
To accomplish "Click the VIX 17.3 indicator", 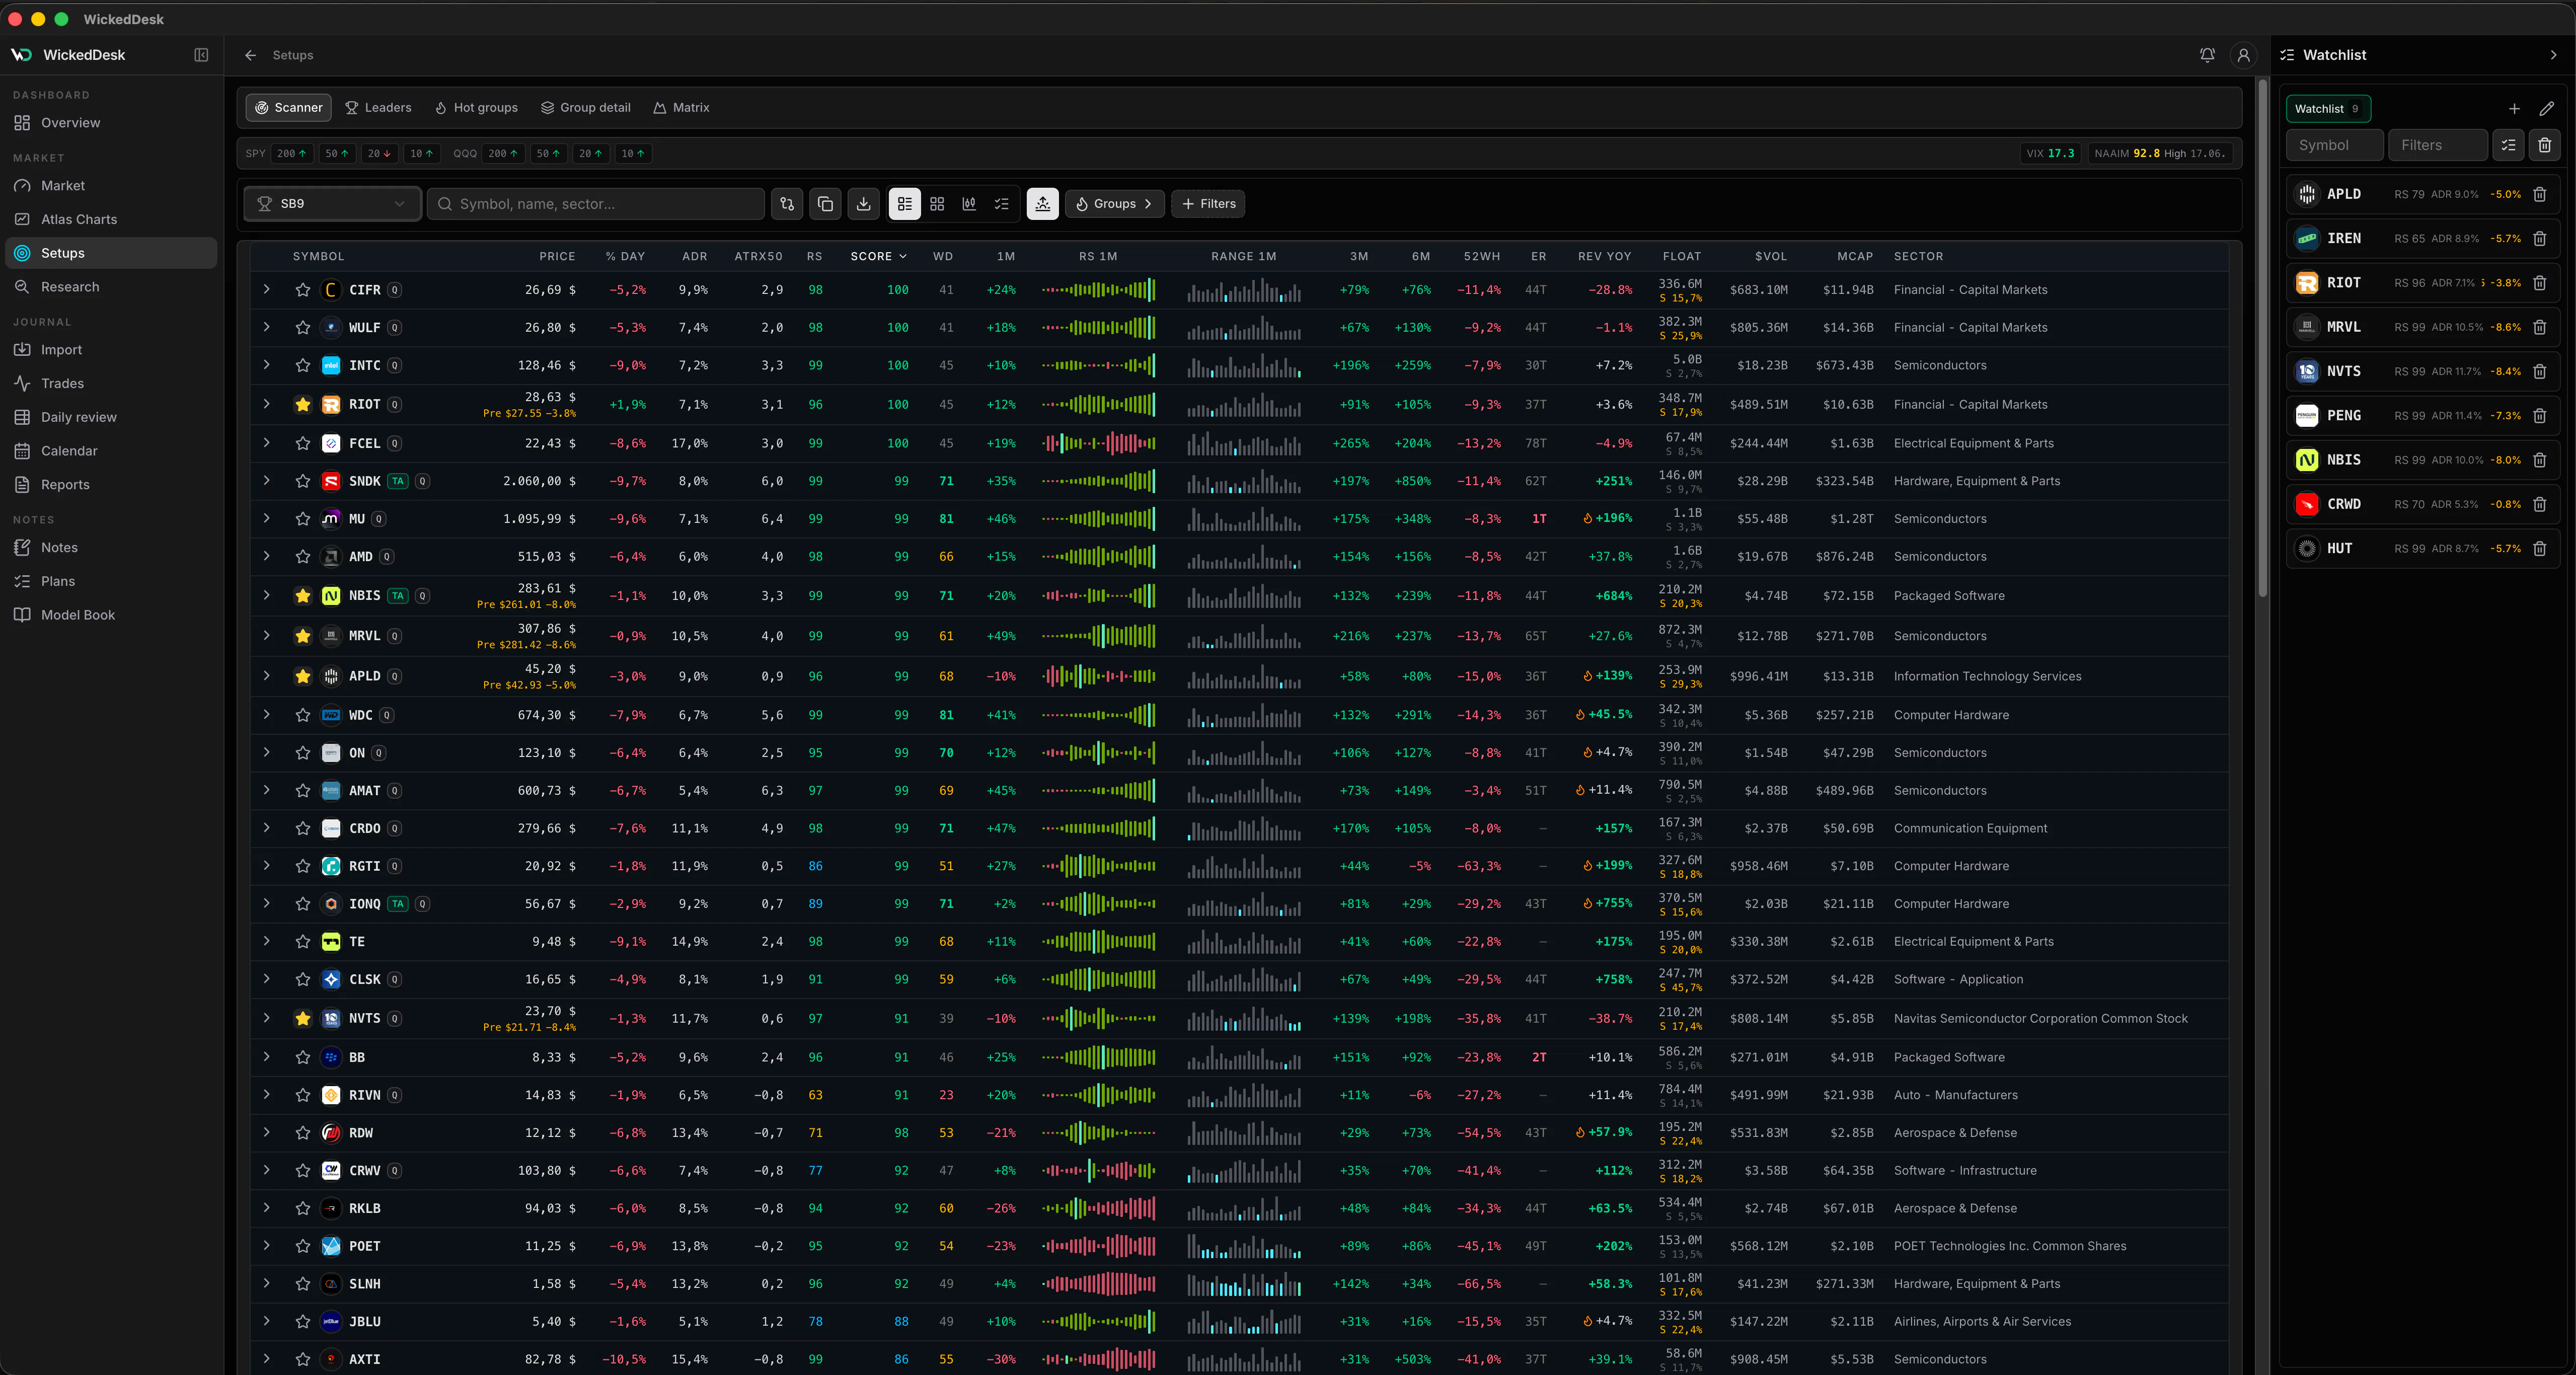I will (x=2050, y=154).
